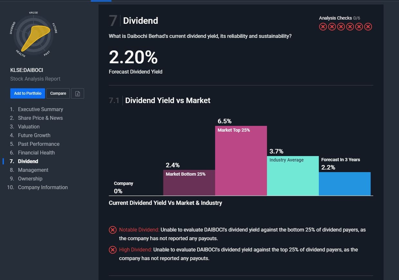399x280 pixels.
Task: Select the Dividend section link
Action: pos(28,161)
